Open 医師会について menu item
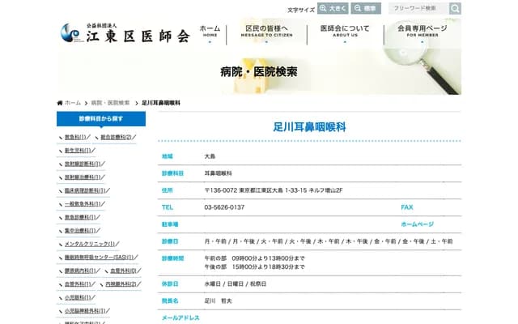The image size is (518, 324). 345,32
